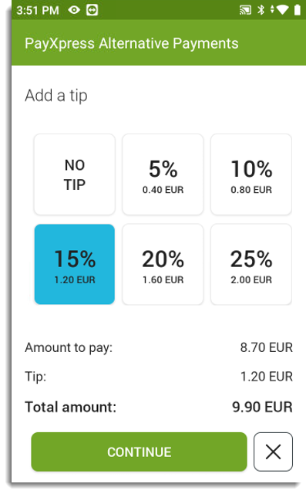Viewport: 306px width, 494px height.
Task: Tap the PayXpress Alternative Payments title bar
Action: [x=159, y=43]
